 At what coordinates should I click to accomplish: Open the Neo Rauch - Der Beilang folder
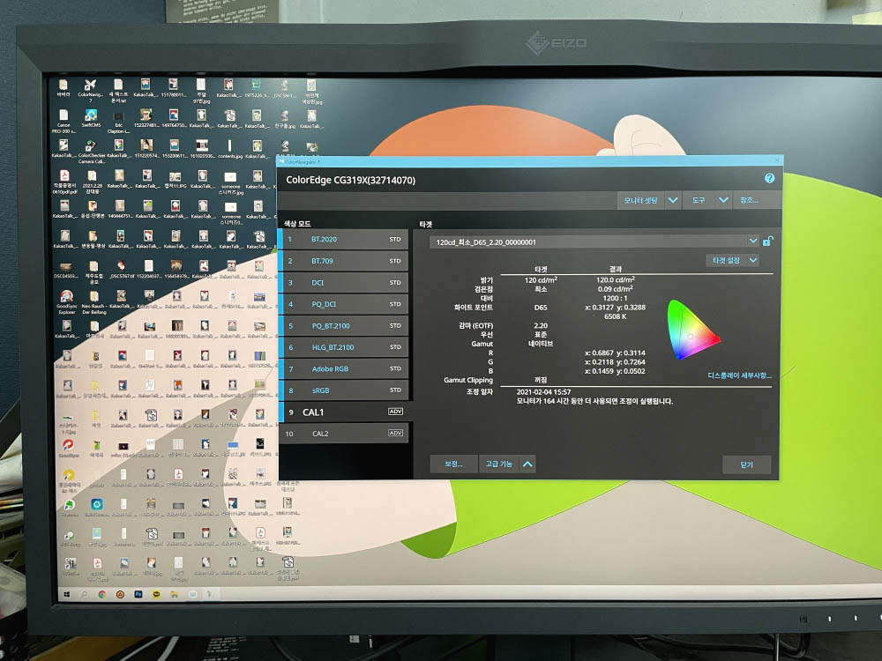pos(94,302)
